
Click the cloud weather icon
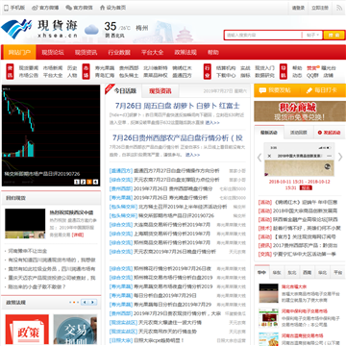[91, 30]
